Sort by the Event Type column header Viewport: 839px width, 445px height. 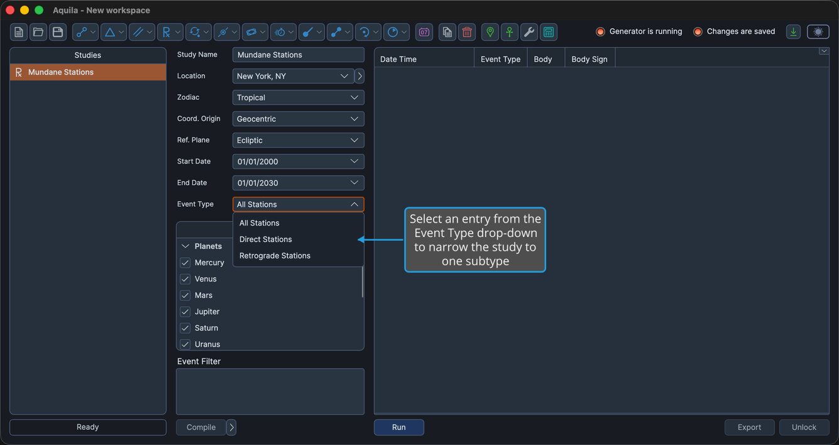point(501,59)
